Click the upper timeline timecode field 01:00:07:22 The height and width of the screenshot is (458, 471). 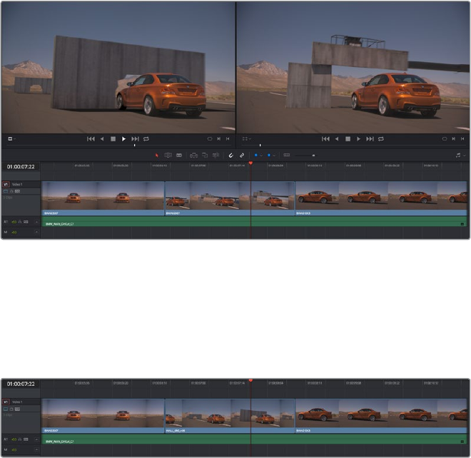point(20,166)
